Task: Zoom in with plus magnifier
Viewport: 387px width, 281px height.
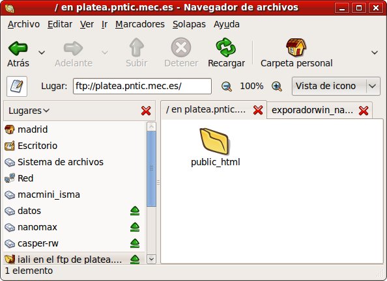Action: tap(277, 87)
